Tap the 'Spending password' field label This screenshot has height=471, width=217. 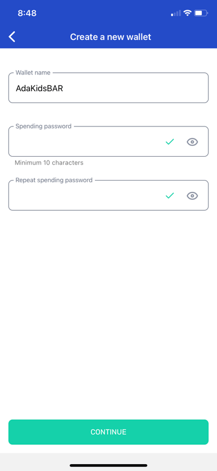coord(44,126)
